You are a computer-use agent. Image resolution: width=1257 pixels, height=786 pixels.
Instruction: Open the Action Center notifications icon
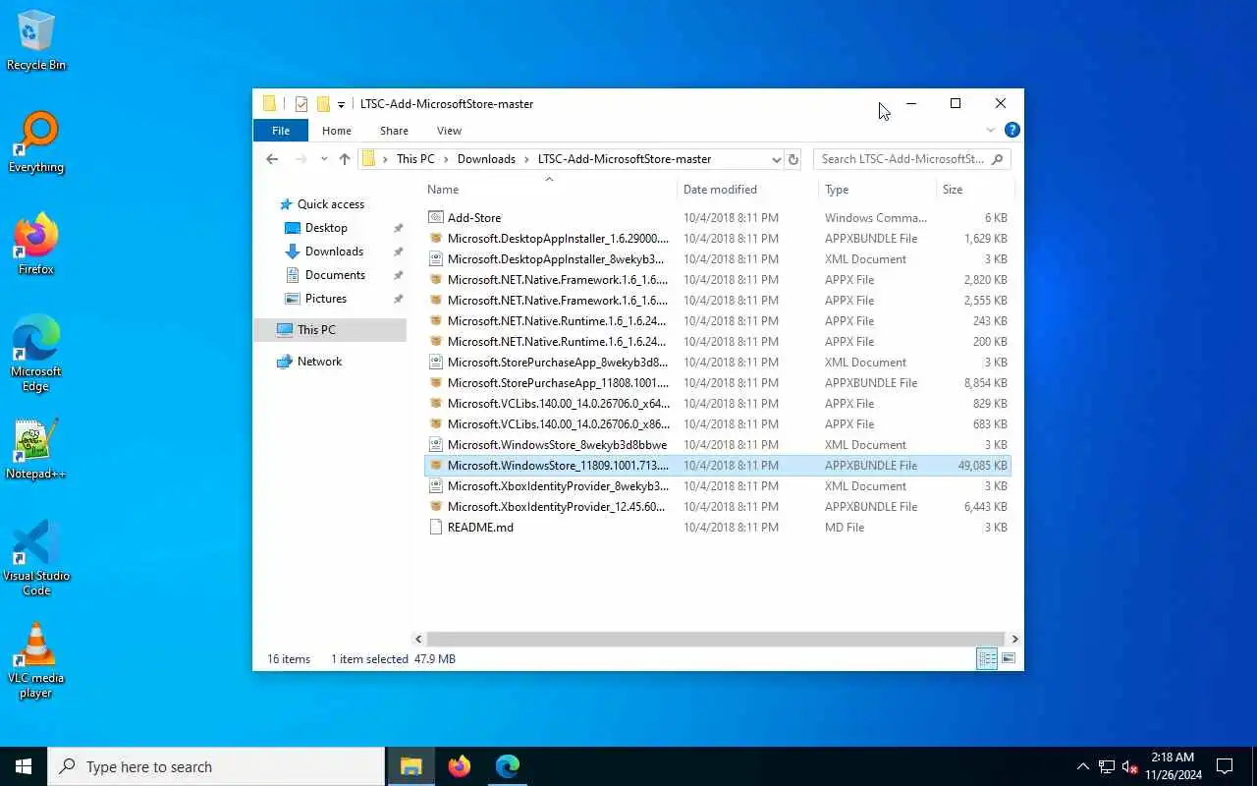click(x=1225, y=766)
